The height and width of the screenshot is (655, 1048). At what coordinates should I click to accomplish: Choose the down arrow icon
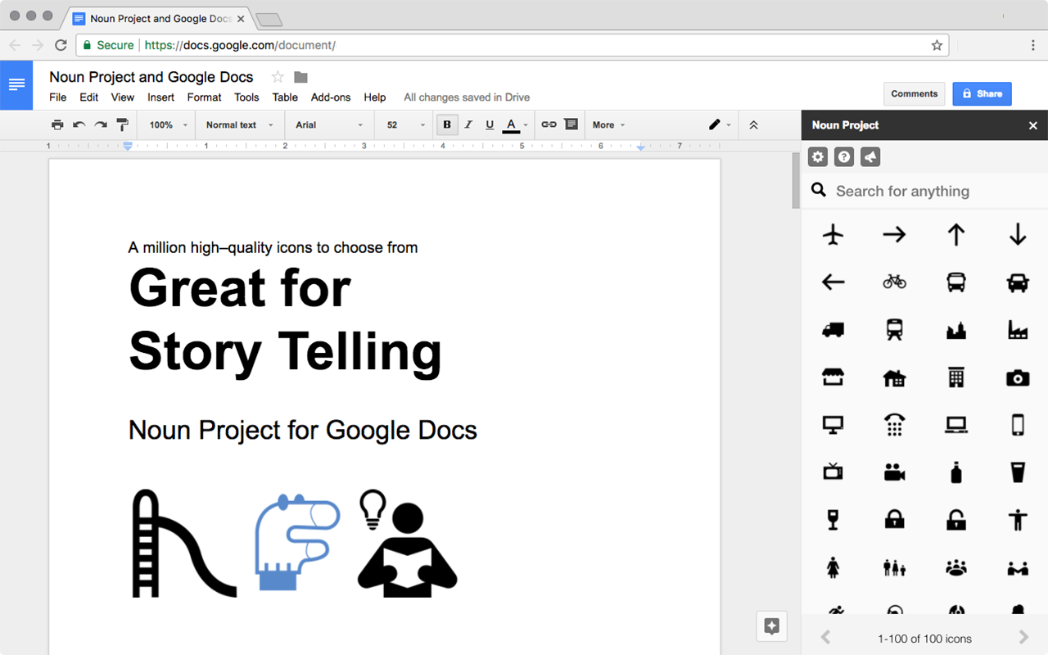[1018, 235]
